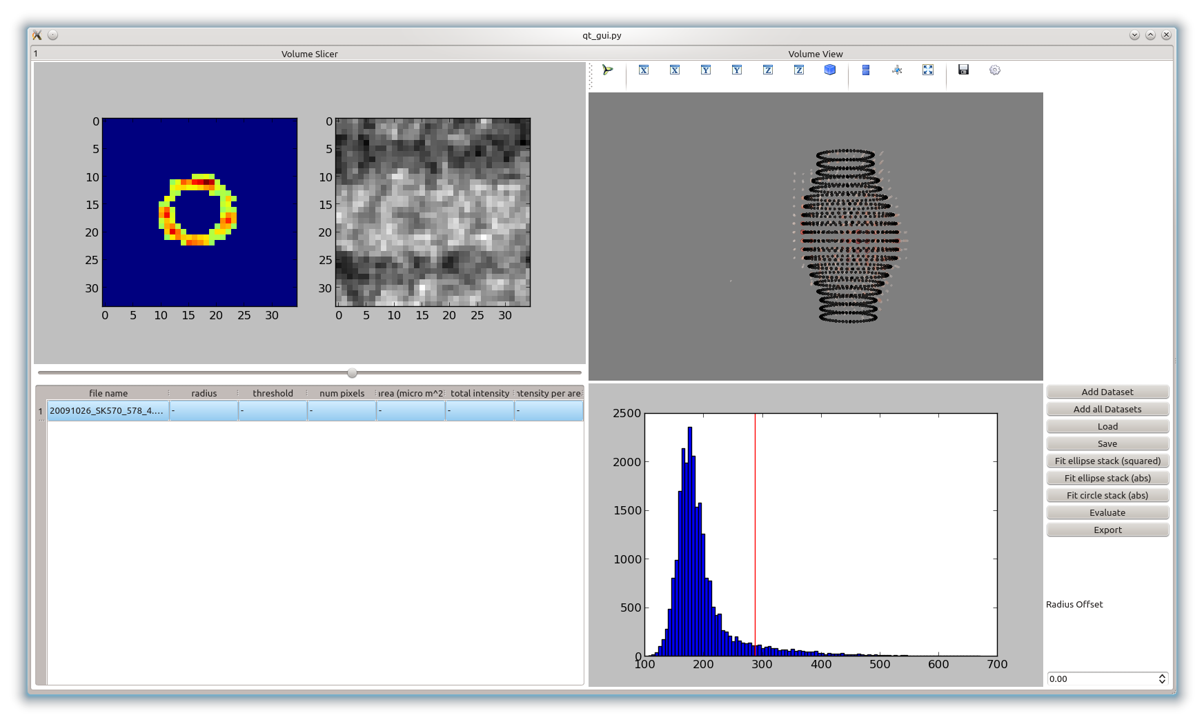Save the scene using the floppy disk icon
The height and width of the screenshot is (722, 1204).
(964, 70)
